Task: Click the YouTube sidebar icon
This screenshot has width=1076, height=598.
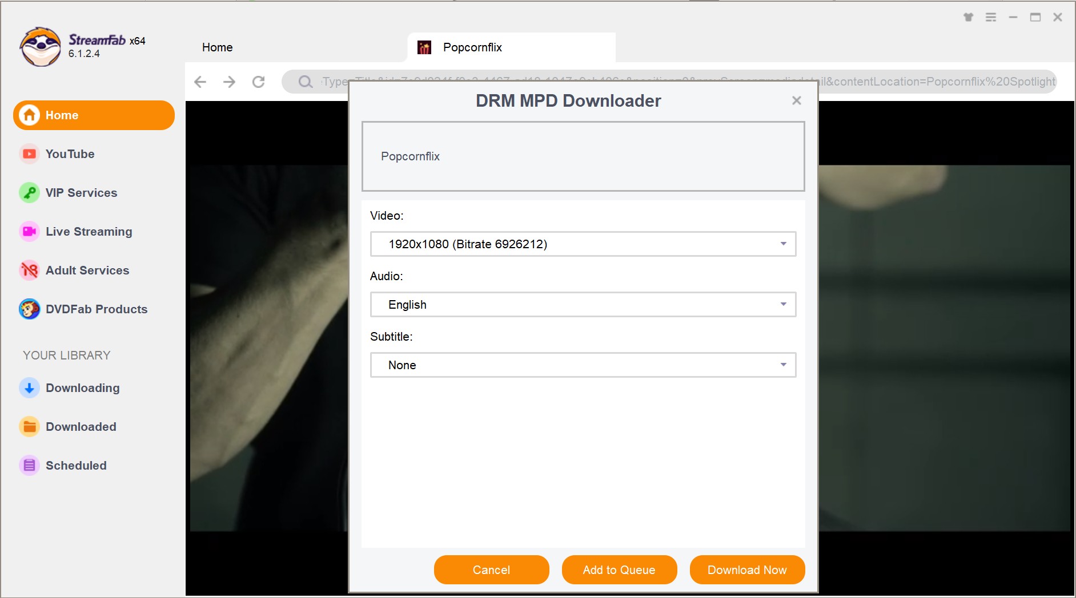Action: [29, 154]
